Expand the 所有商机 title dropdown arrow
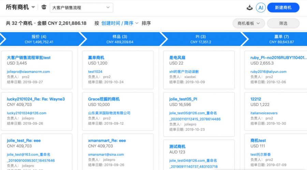Screen dimensions: 307x170 [x=33, y=7]
